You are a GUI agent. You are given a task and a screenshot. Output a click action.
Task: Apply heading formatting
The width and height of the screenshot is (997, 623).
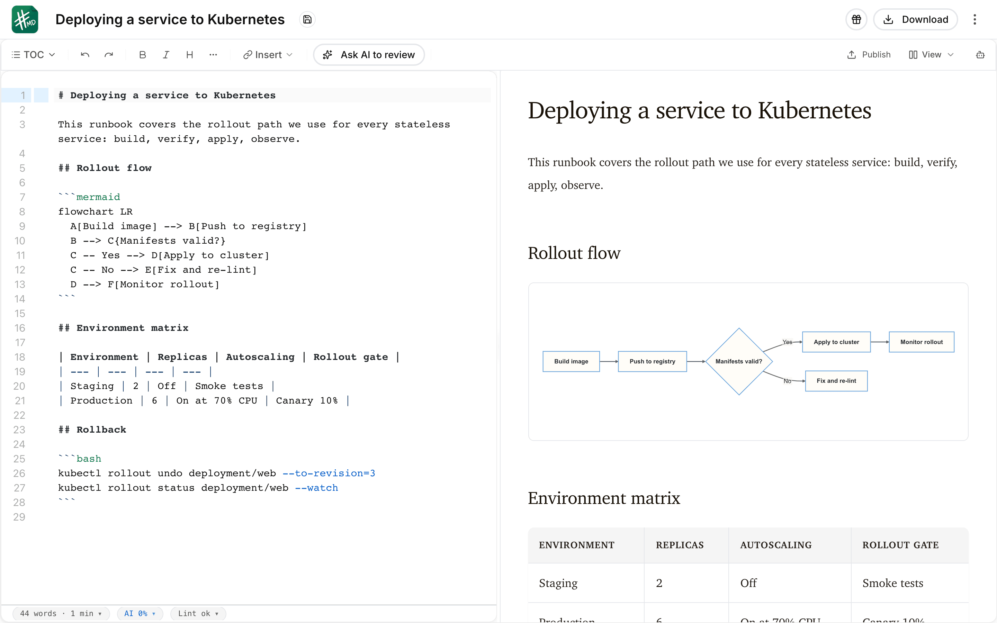(x=189, y=55)
